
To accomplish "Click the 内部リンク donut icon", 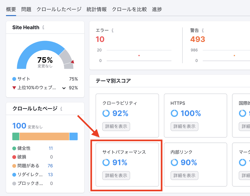I will [x=174, y=162].
